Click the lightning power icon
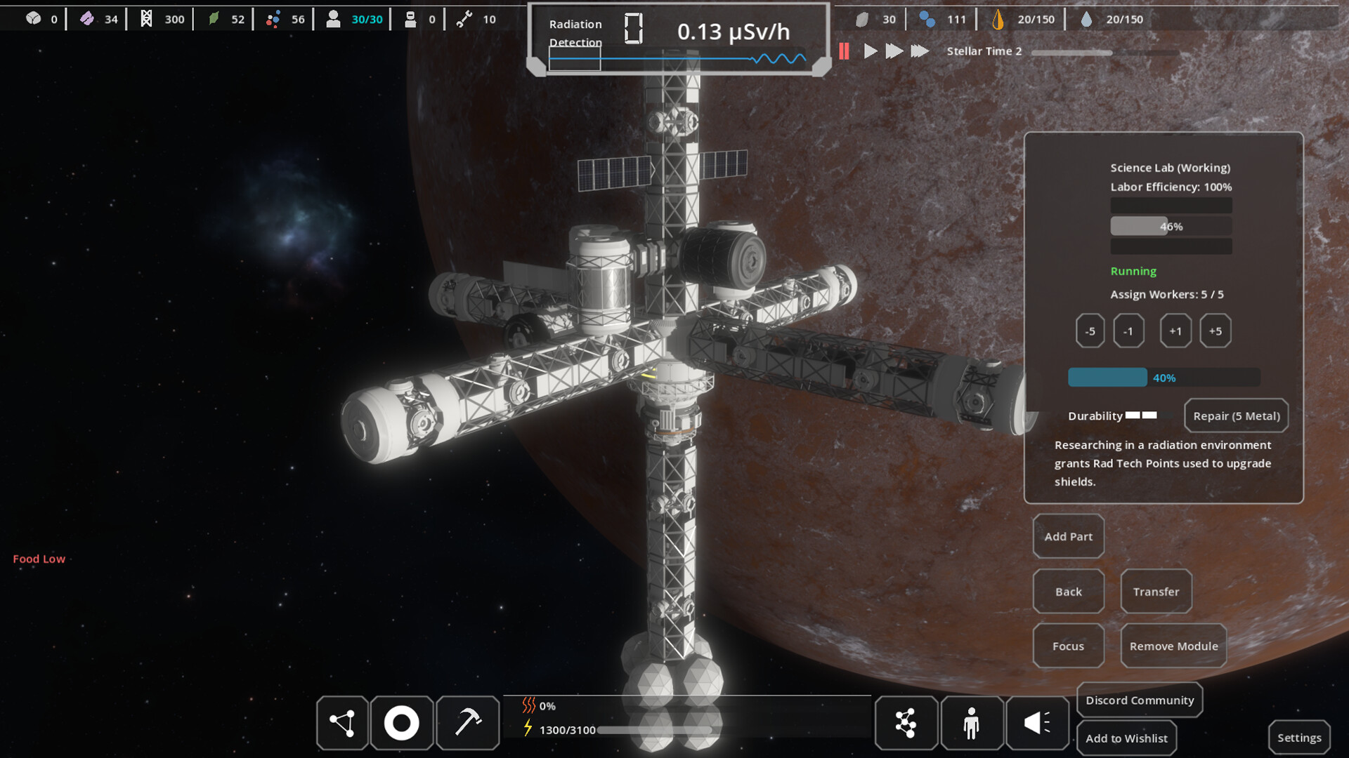Image resolution: width=1349 pixels, height=758 pixels. point(528,729)
